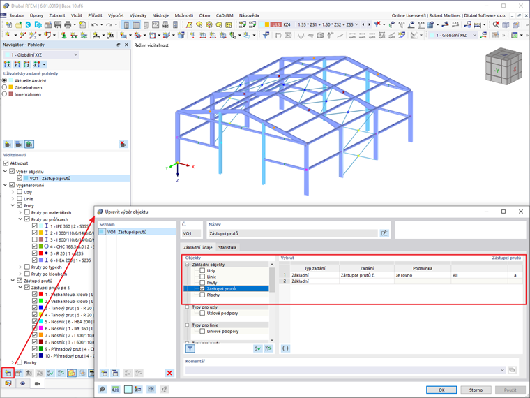This screenshot has height=398, width=530.
Task: Toggle the Tables panel toolbar icon
Action: 136,24
